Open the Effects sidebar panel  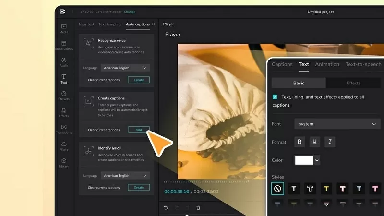64,112
